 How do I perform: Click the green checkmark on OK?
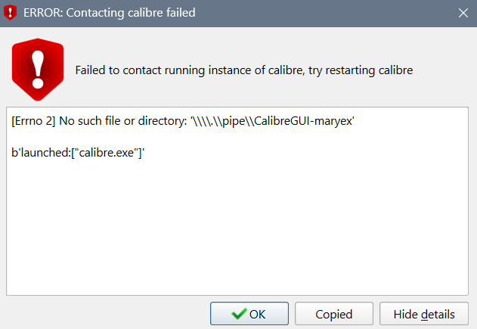(239, 314)
